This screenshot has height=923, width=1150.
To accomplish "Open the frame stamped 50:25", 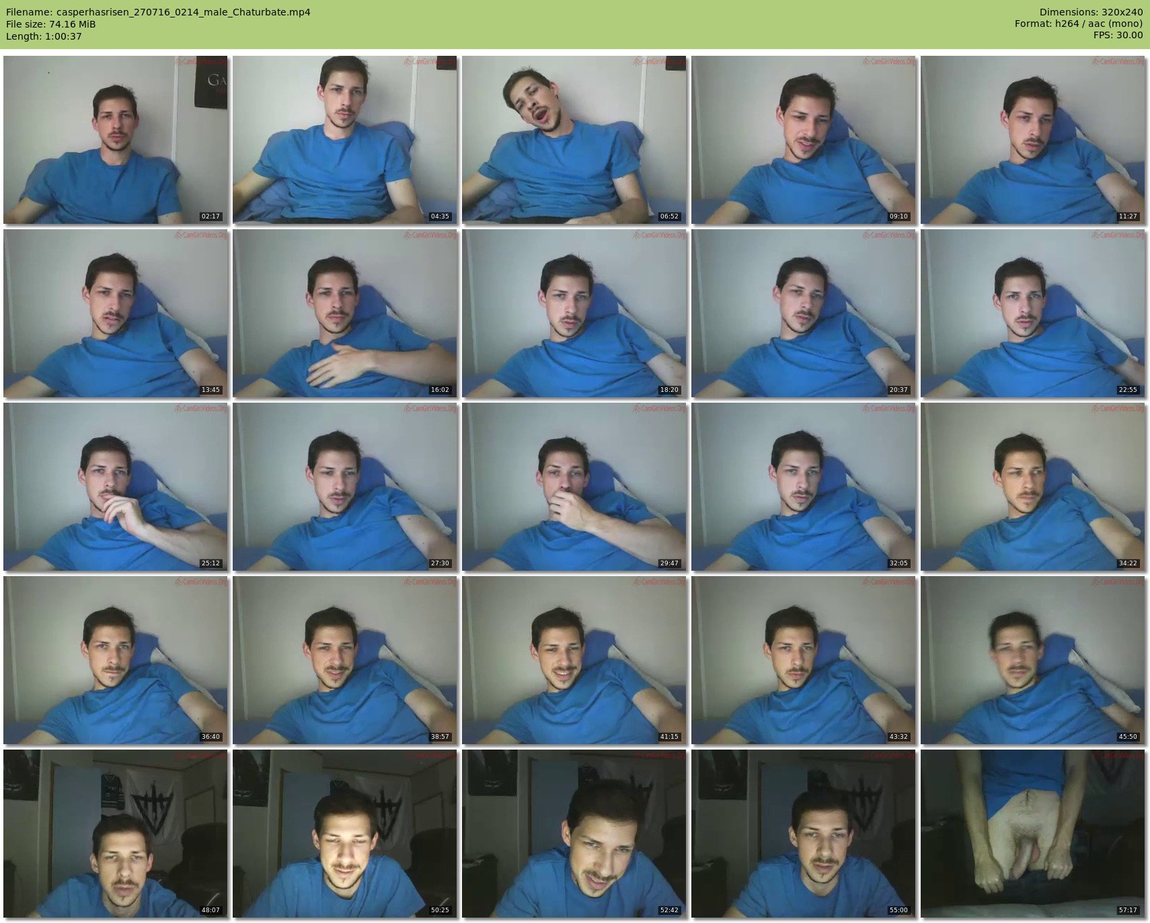I will (345, 834).
